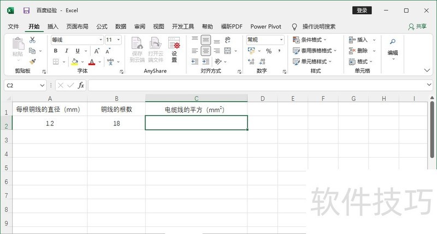Switch to Power Pivot tab
The image size is (437, 234).
(x=265, y=26)
